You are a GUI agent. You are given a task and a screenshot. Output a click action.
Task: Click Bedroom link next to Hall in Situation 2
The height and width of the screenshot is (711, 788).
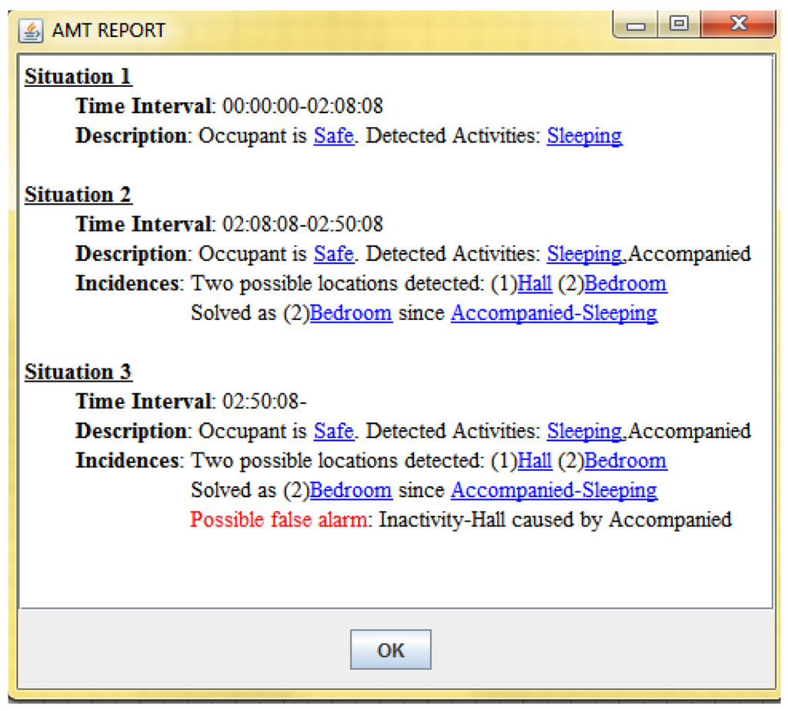point(626,284)
